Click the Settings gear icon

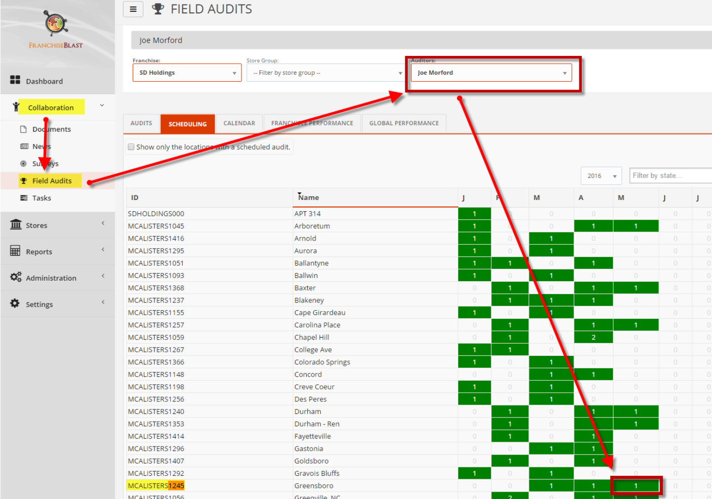pyautogui.click(x=15, y=303)
